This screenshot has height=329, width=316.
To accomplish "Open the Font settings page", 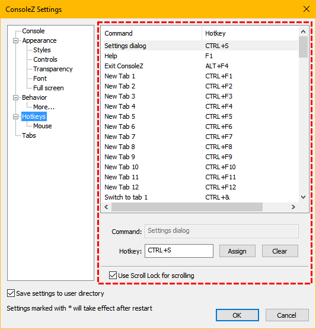I will click(40, 78).
